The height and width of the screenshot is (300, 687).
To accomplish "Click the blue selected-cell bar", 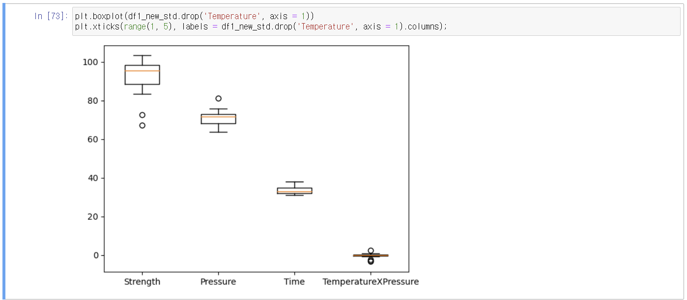I will click(4, 151).
